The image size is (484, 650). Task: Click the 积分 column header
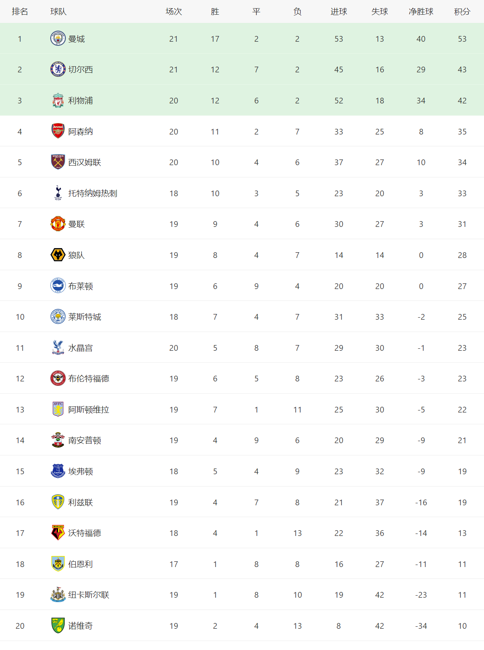click(462, 11)
